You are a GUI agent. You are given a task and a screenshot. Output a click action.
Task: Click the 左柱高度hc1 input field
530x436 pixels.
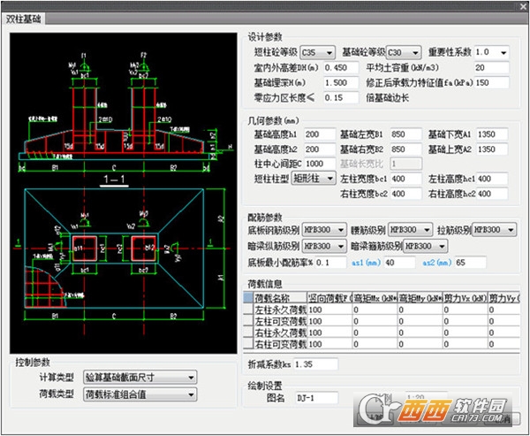click(492, 179)
